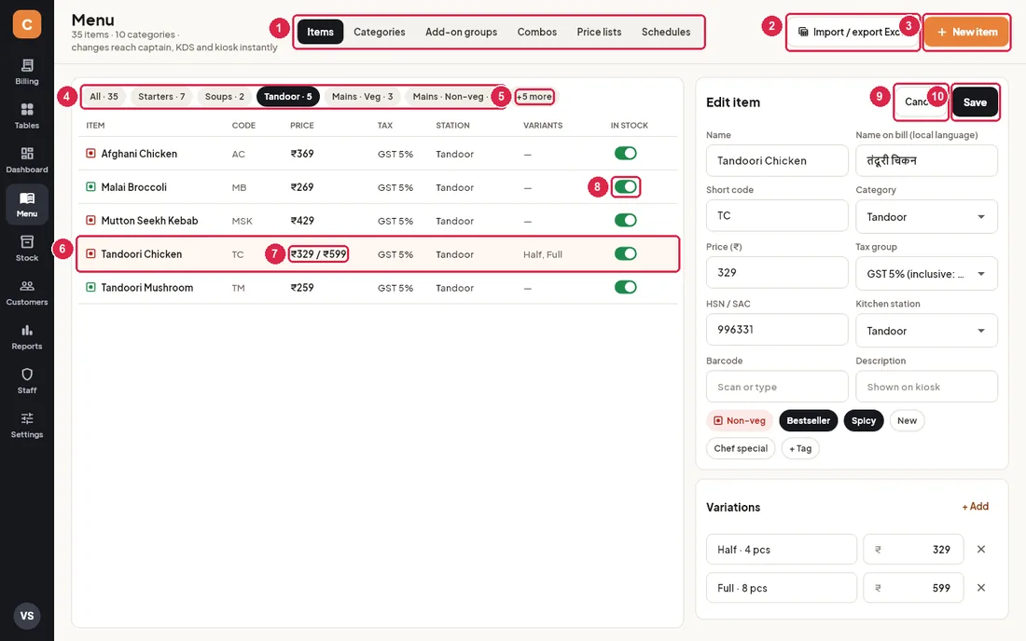Open the Schedules tab
Image resolution: width=1026 pixels, height=641 pixels.
[x=666, y=32]
